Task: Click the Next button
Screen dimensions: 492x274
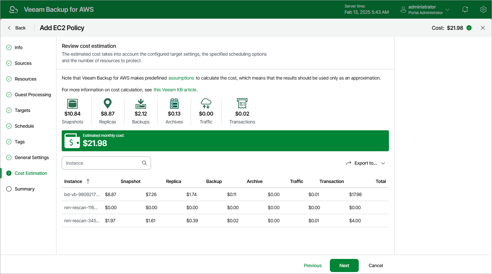Action: pos(344,265)
